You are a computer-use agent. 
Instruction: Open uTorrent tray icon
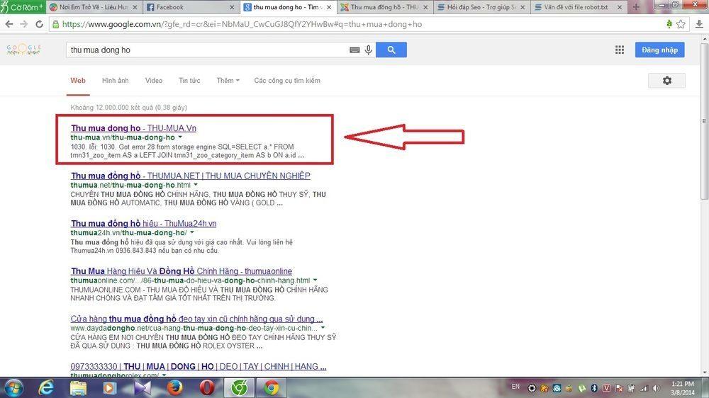click(x=582, y=388)
